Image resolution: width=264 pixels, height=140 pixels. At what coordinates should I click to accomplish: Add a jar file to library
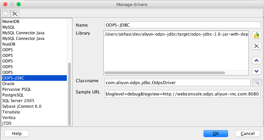(256, 36)
